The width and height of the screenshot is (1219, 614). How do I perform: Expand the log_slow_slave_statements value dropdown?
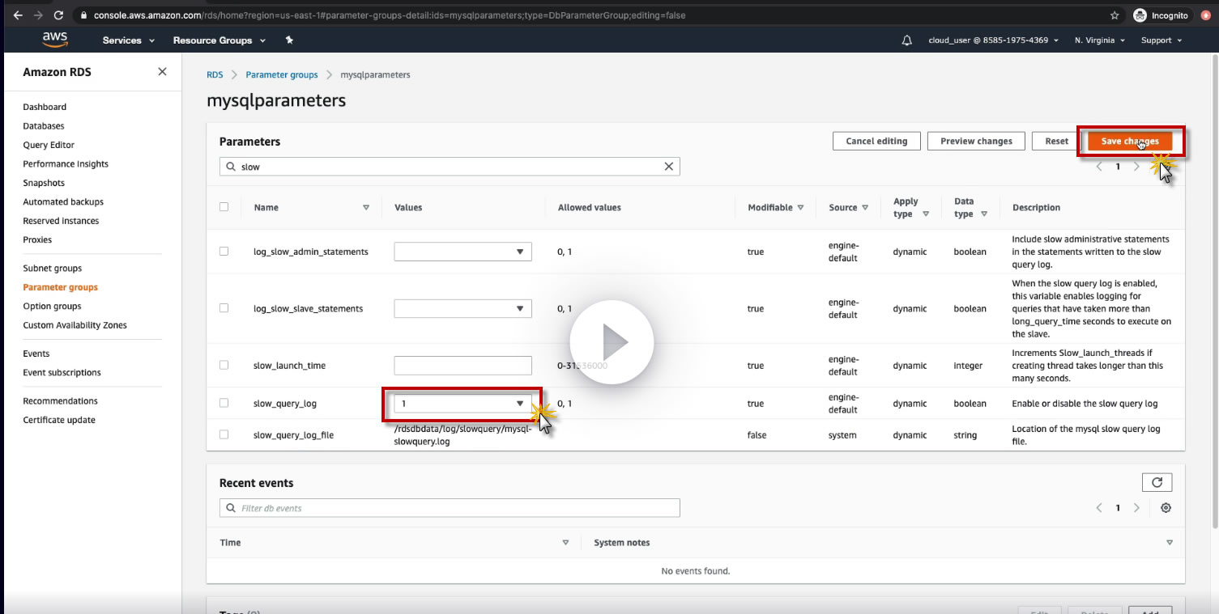462,308
